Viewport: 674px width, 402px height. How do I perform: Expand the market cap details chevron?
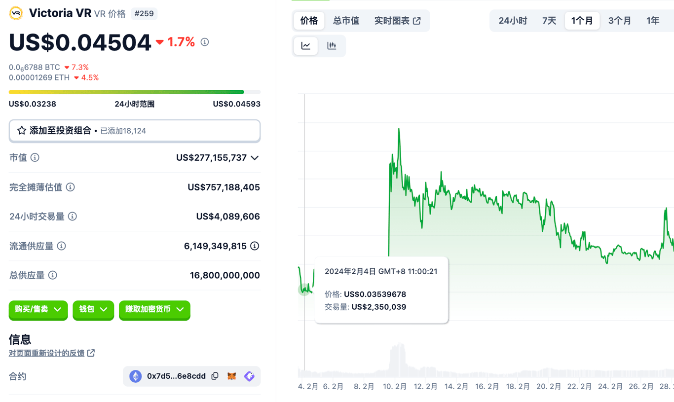(x=255, y=158)
